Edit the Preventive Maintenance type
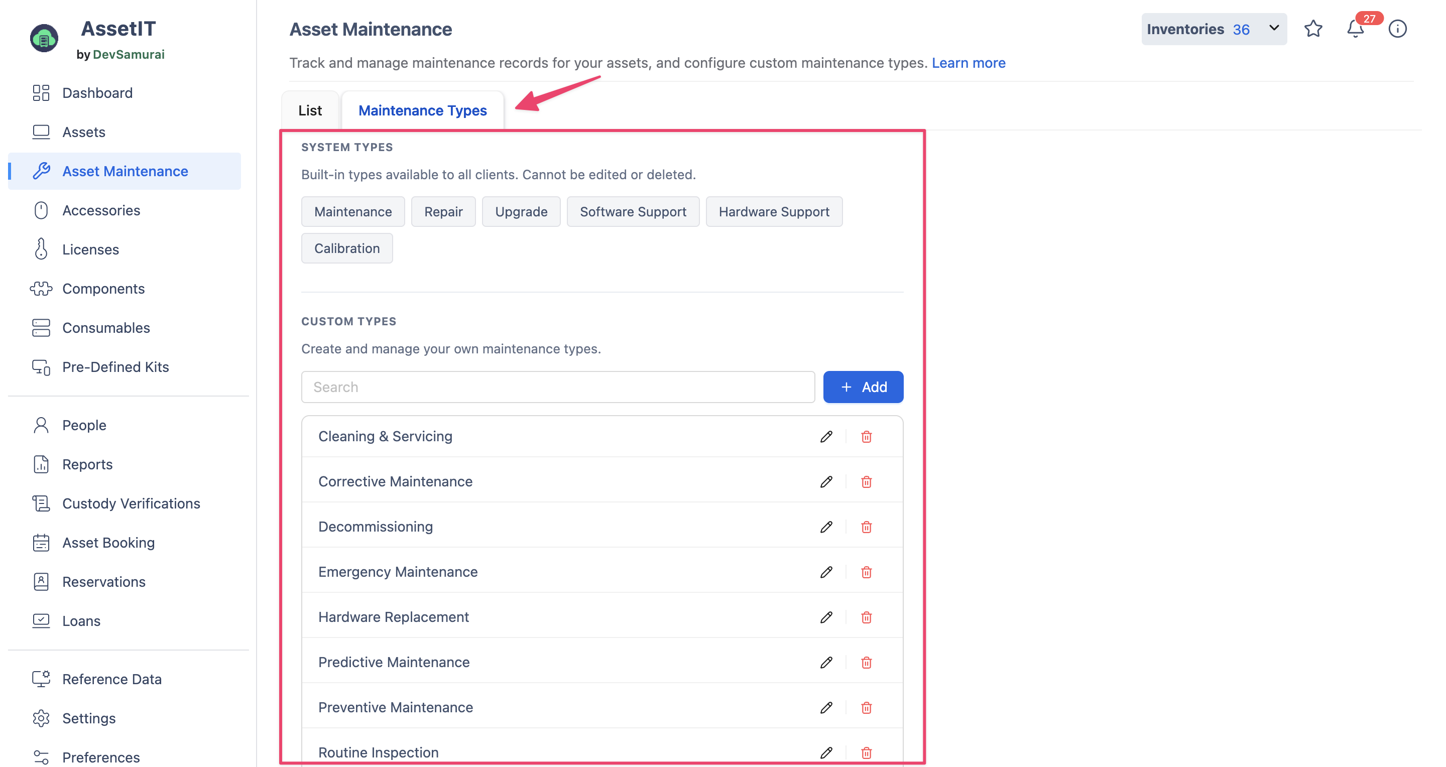This screenshot has height=767, width=1446. 826,708
